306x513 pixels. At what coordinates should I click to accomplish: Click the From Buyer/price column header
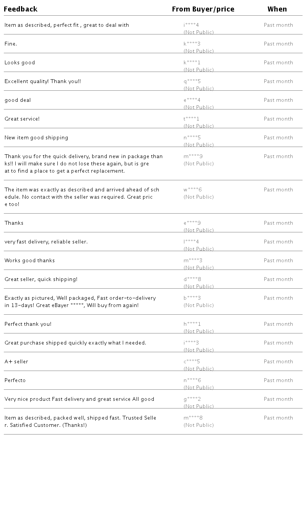click(x=203, y=9)
